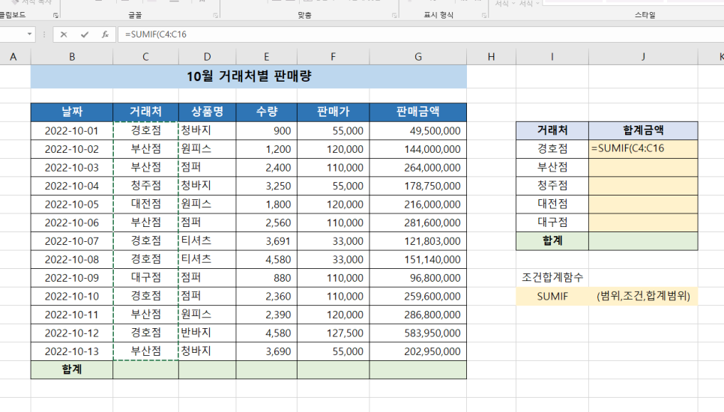Select quantity cell 3,691
This screenshot has height=412, width=724.
(x=266, y=241)
